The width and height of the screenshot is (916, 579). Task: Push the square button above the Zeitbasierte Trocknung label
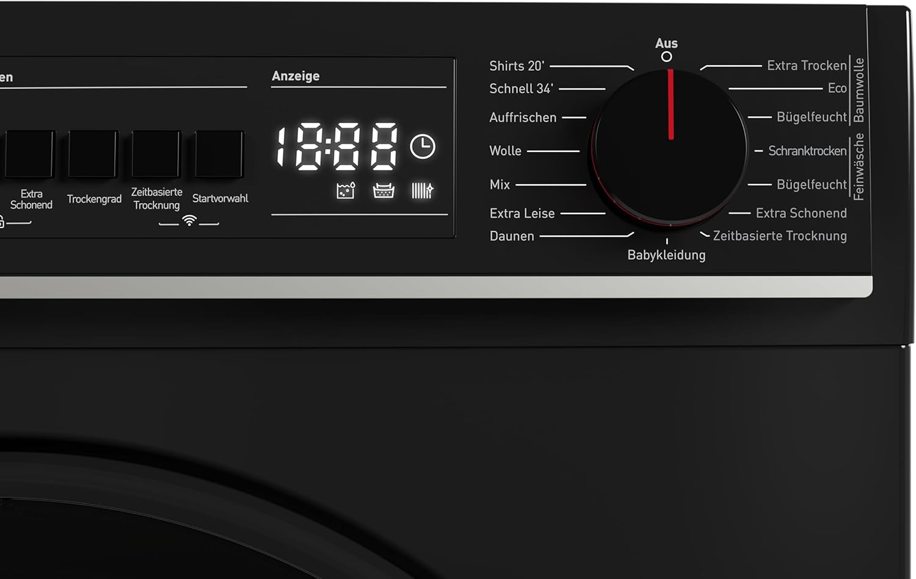[156, 154]
